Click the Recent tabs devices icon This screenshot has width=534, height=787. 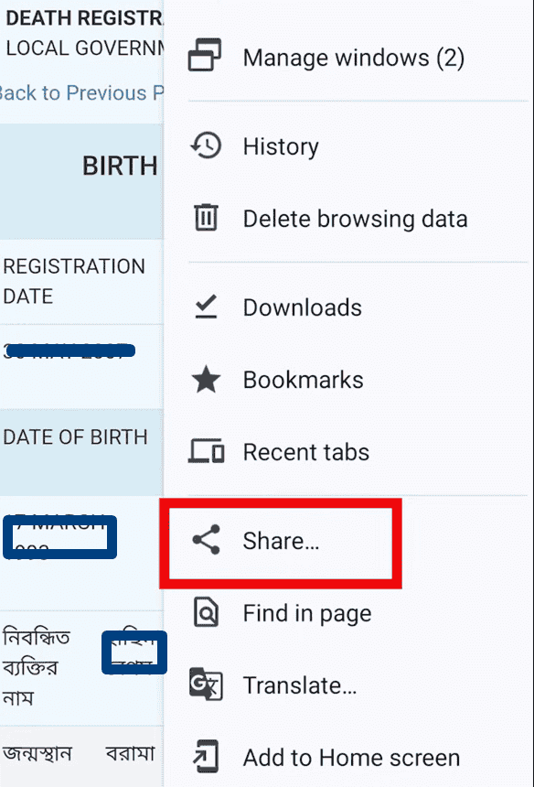click(x=207, y=451)
